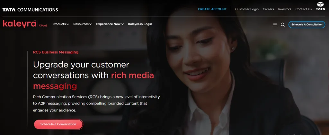Open the hamburger menu icon
Image resolution: width=329 pixels, height=135 pixels.
pyautogui.click(x=275, y=24)
